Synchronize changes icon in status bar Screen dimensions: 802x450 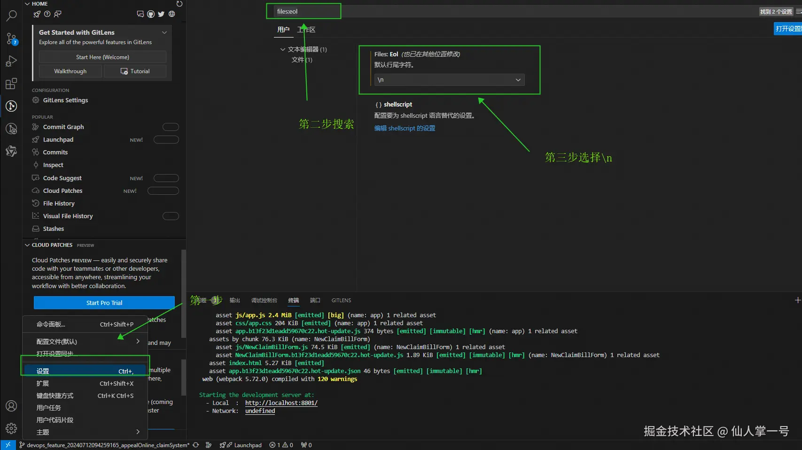coord(196,445)
